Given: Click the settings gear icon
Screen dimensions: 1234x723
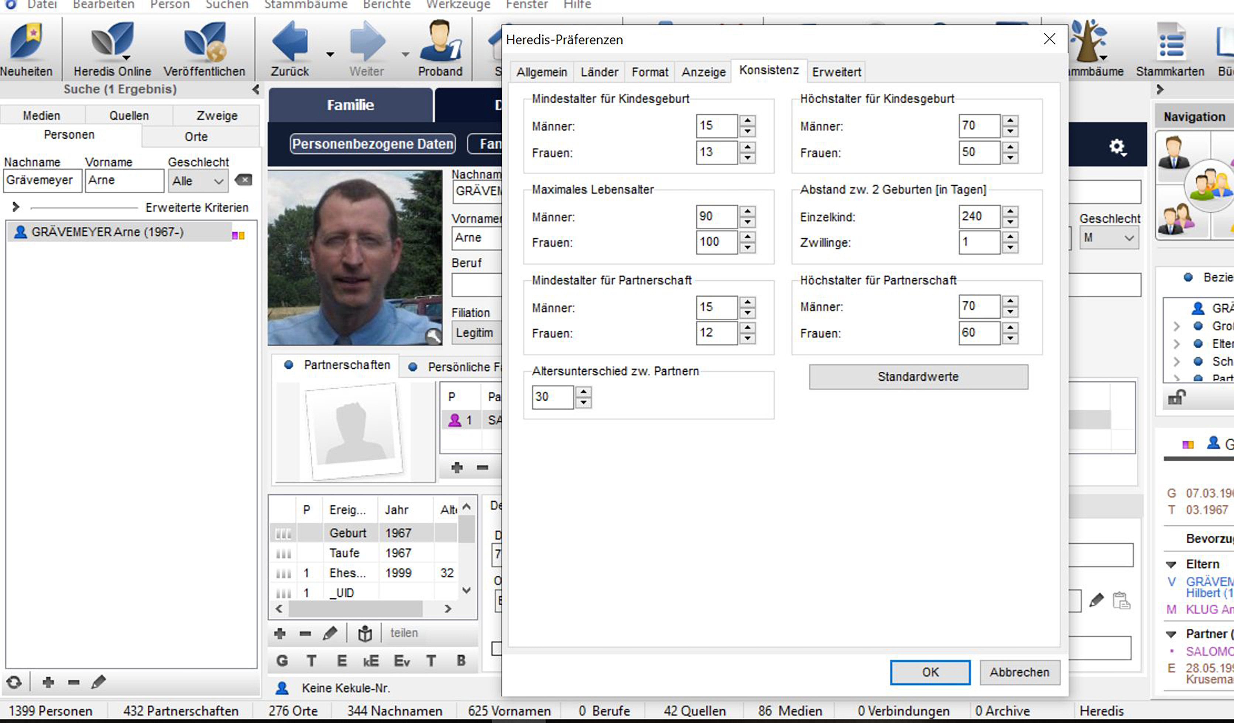Looking at the screenshot, I should click(x=1117, y=146).
